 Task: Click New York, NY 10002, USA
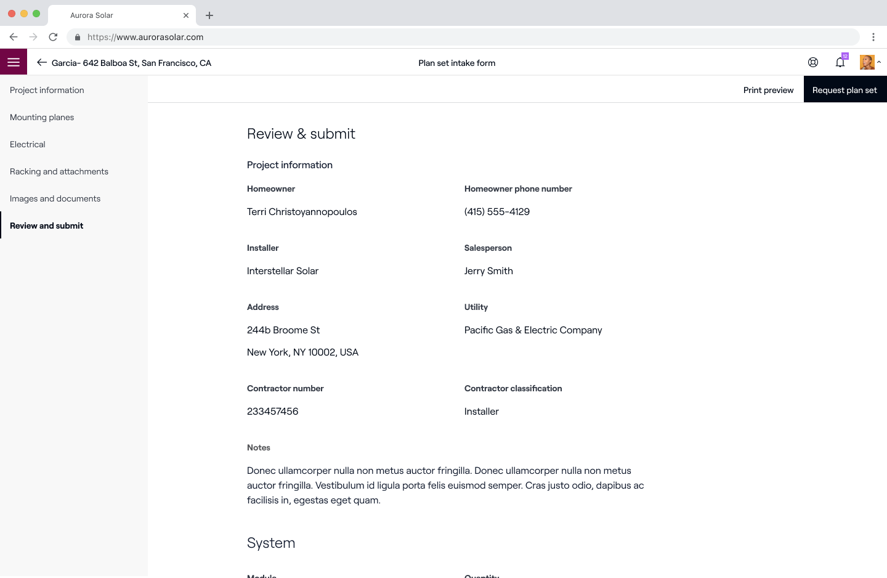click(x=302, y=352)
